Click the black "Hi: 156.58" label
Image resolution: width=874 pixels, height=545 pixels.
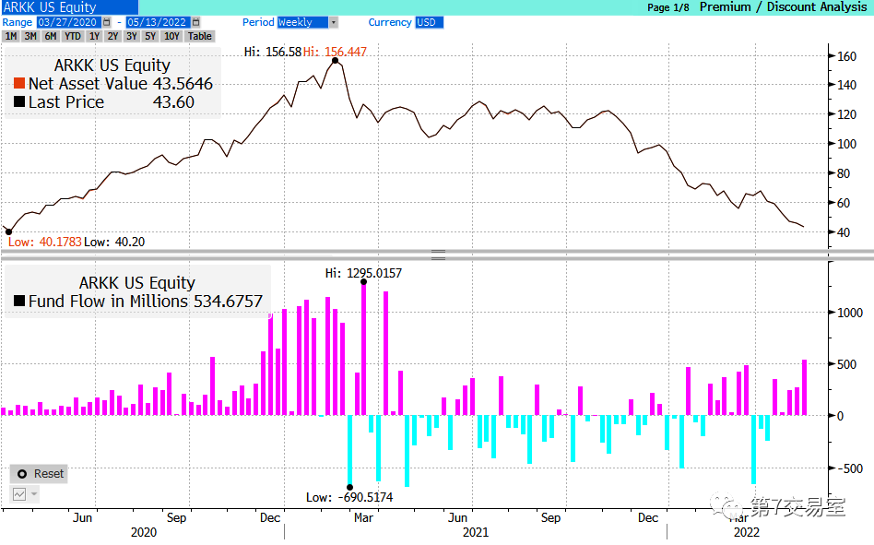click(x=273, y=52)
